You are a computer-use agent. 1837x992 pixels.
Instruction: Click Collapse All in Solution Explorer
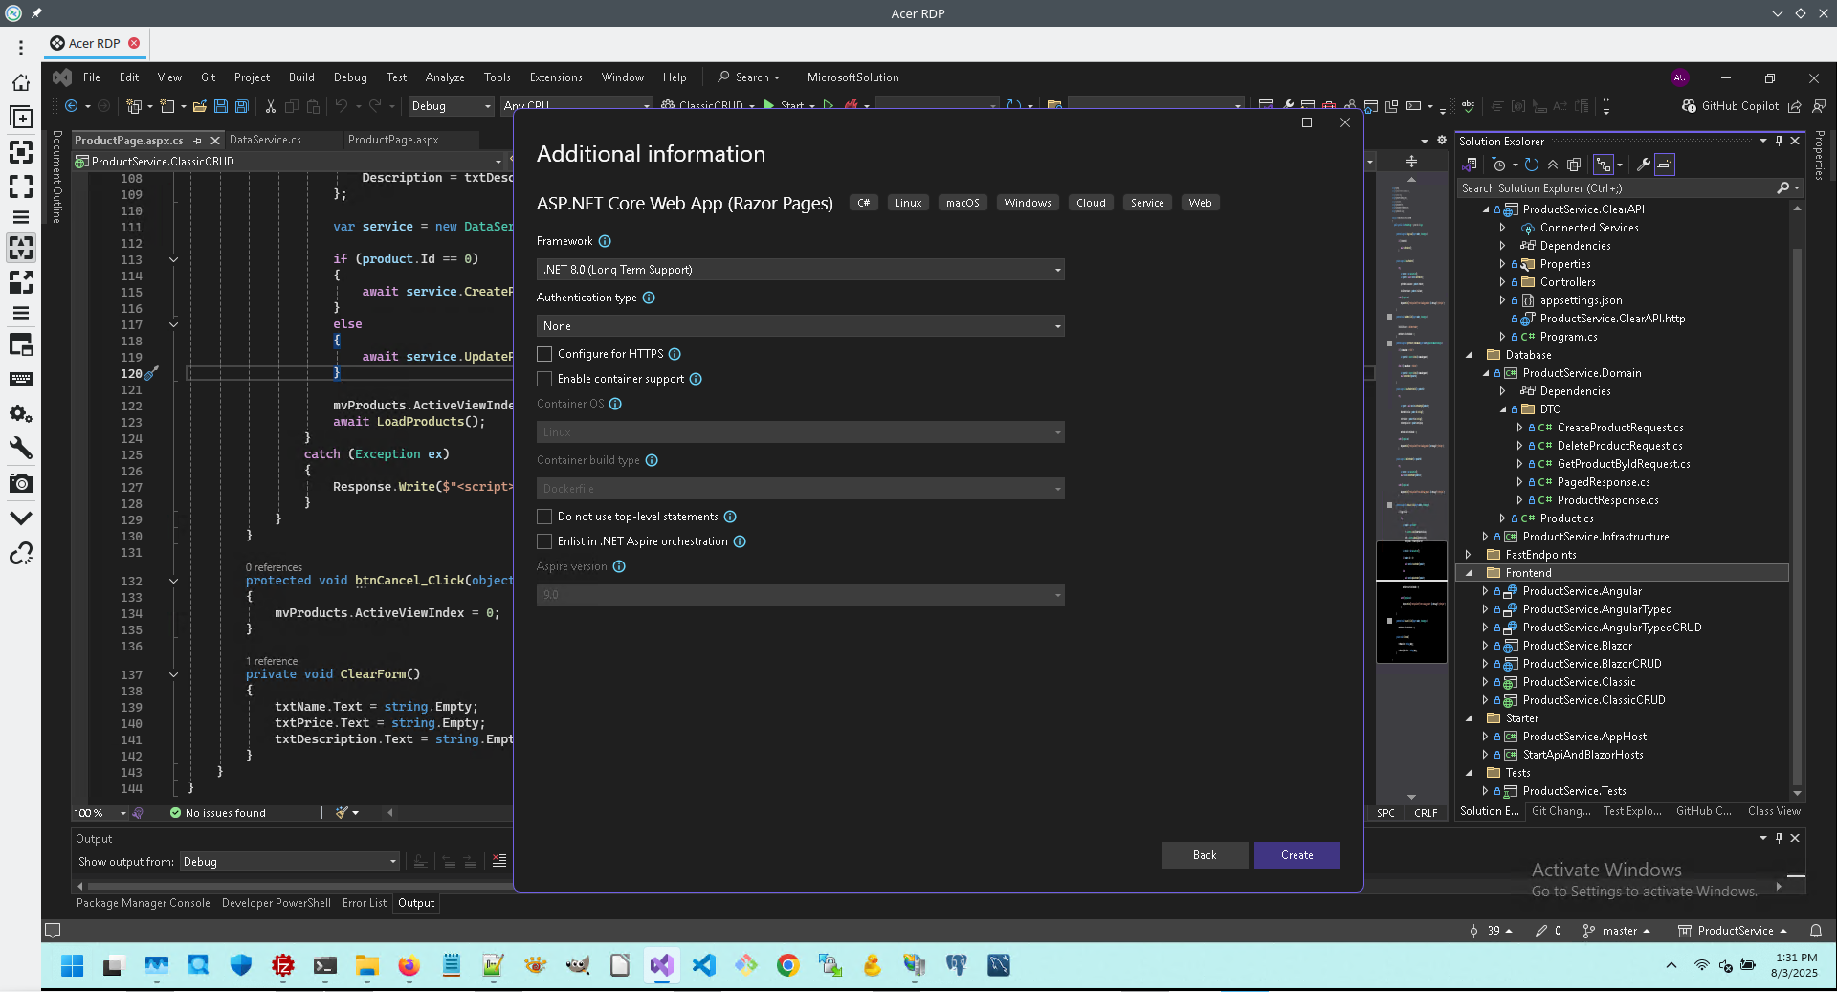[x=1553, y=165]
